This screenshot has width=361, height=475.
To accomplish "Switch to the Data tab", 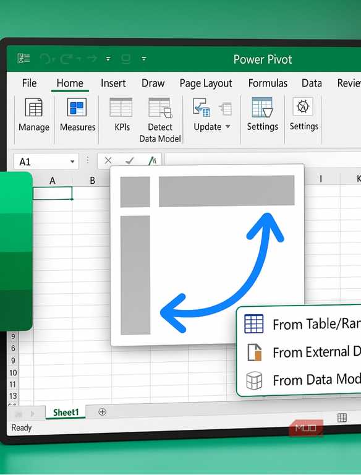I will coord(312,83).
